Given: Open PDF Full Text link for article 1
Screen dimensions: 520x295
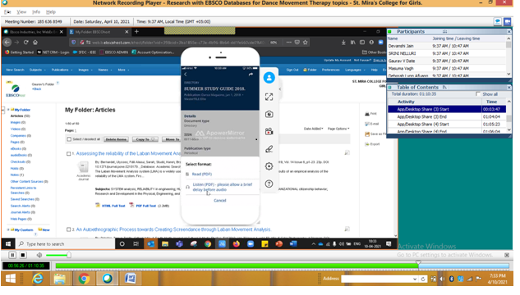Looking at the screenshot, I should click(145, 206).
